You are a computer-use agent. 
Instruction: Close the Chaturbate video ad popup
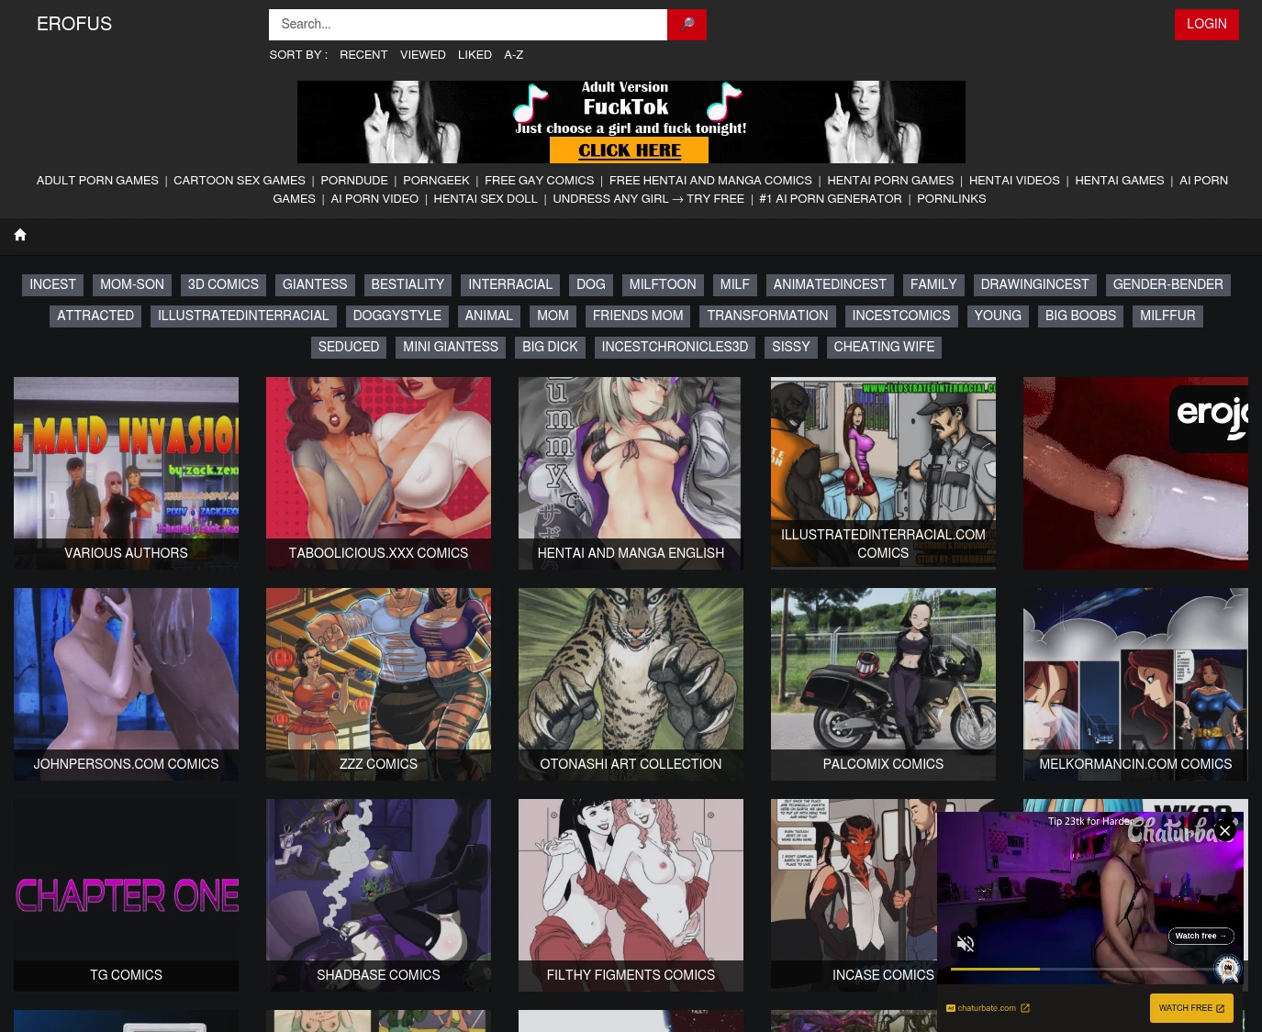[x=1224, y=831]
